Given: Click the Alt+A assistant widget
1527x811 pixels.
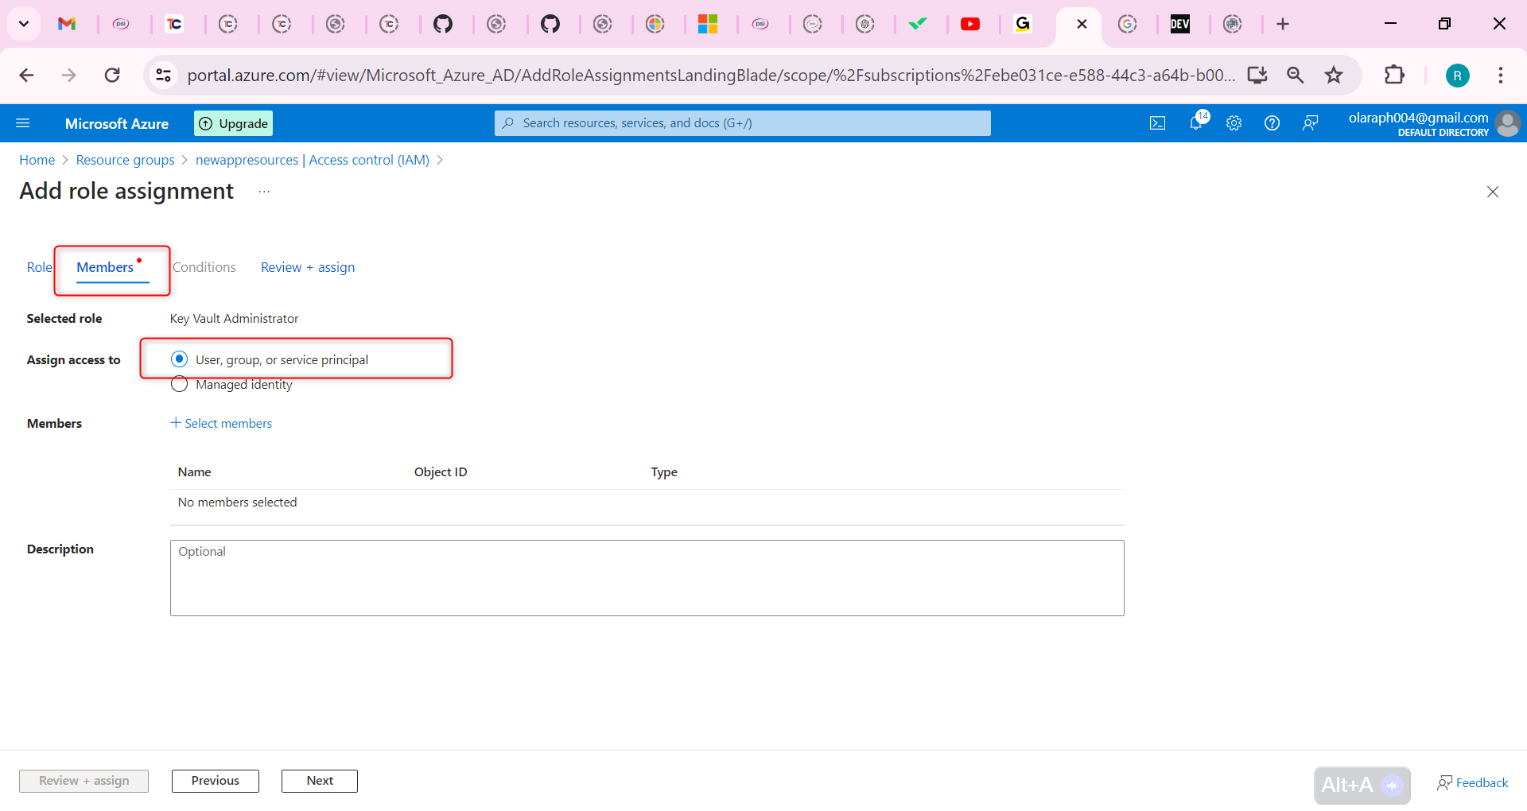Looking at the screenshot, I should (x=1362, y=786).
